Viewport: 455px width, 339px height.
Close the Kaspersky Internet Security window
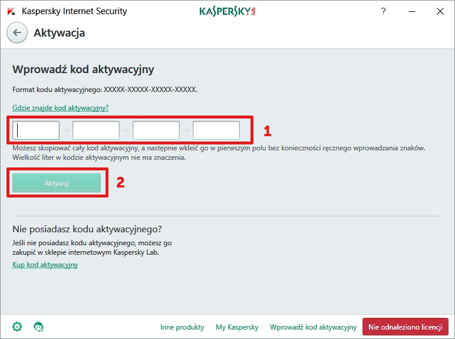tap(440, 11)
